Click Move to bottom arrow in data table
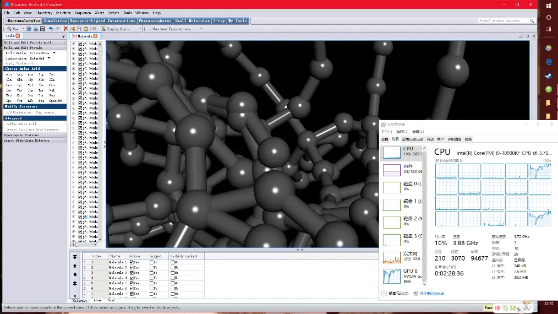Viewport: 558px width, 314px height. tap(75, 283)
